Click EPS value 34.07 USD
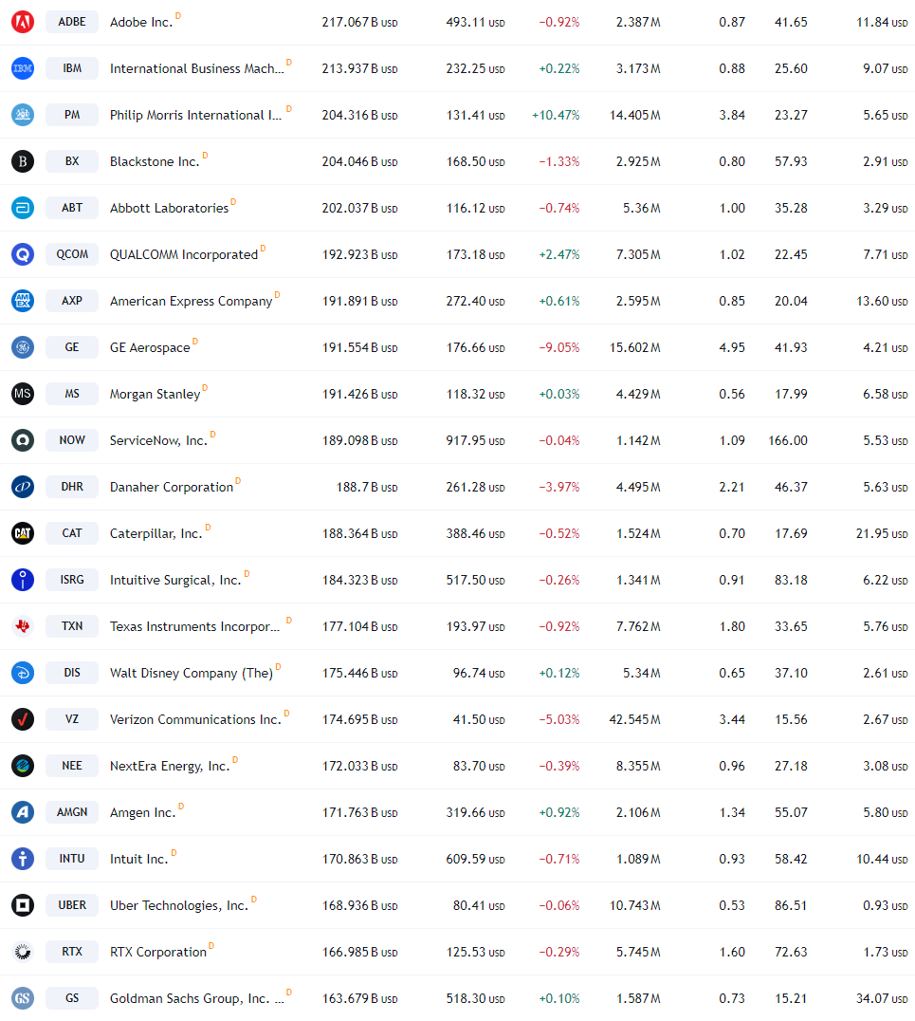The height and width of the screenshot is (1021, 915). (x=883, y=998)
